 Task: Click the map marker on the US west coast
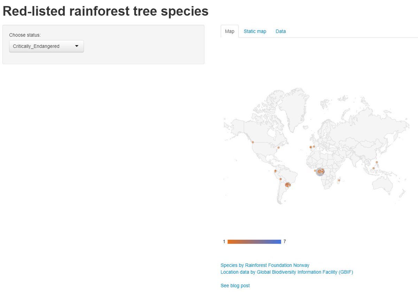[x=253, y=142]
